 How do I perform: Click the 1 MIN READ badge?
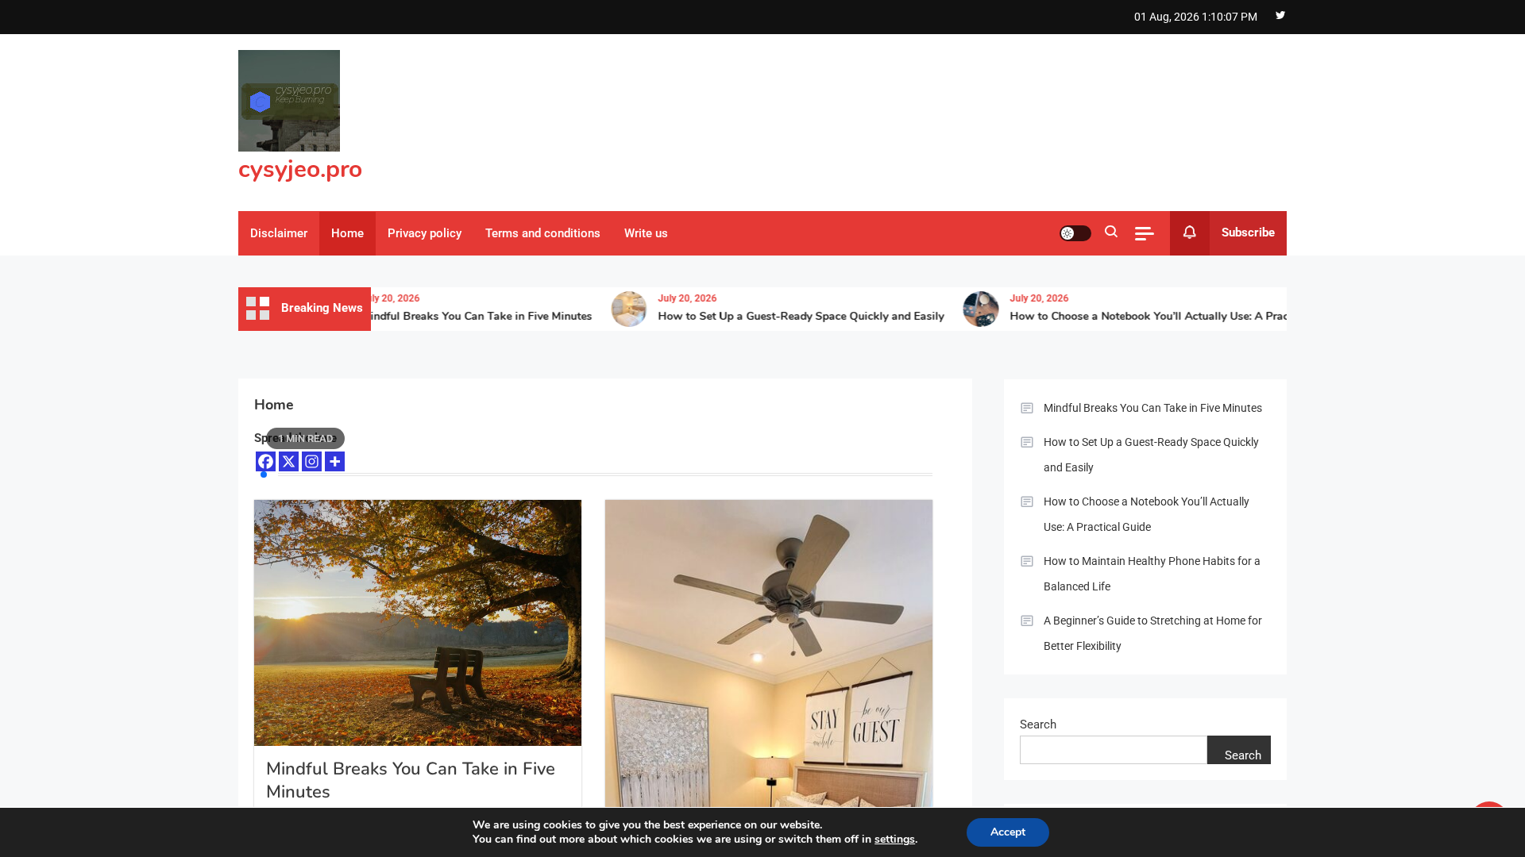point(306,439)
